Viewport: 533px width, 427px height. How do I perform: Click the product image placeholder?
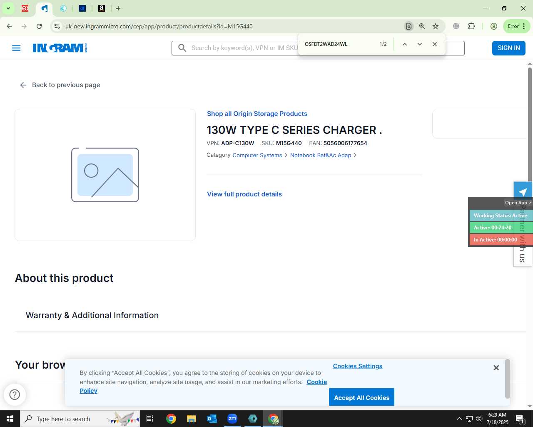pos(105,175)
